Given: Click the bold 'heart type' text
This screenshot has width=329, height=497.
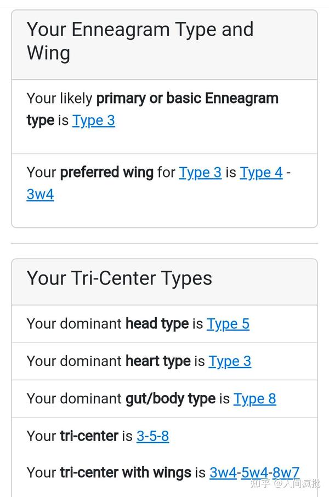Looking at the screenshot, I should 158,361.
